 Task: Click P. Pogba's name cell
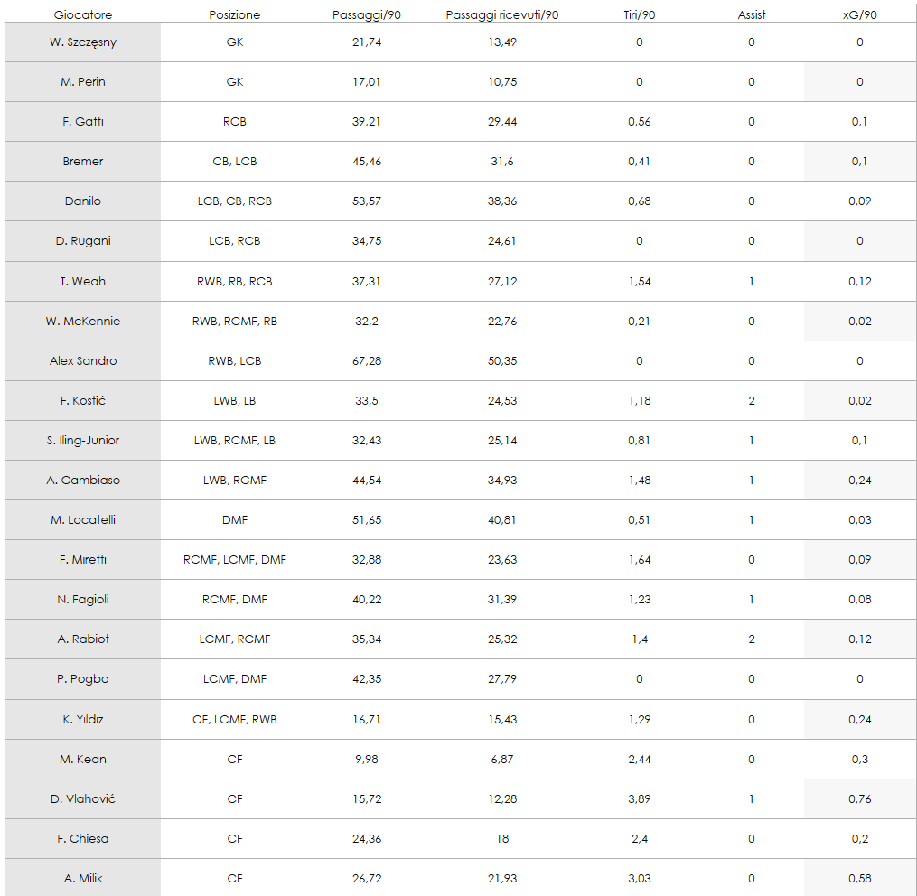click(83, 679)
